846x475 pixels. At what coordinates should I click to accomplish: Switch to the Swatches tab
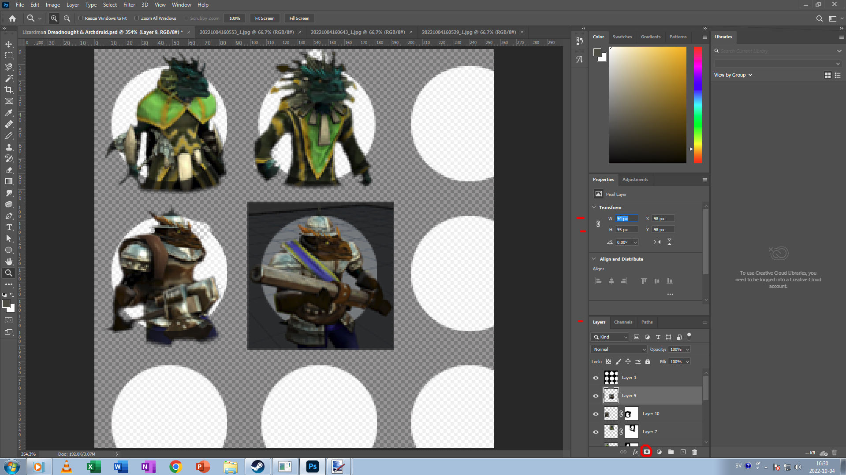pyautogui.click(x=622, y=37)
